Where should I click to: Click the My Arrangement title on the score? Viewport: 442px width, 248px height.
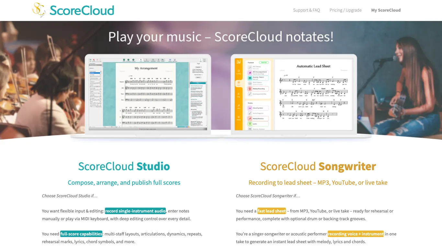146,68
